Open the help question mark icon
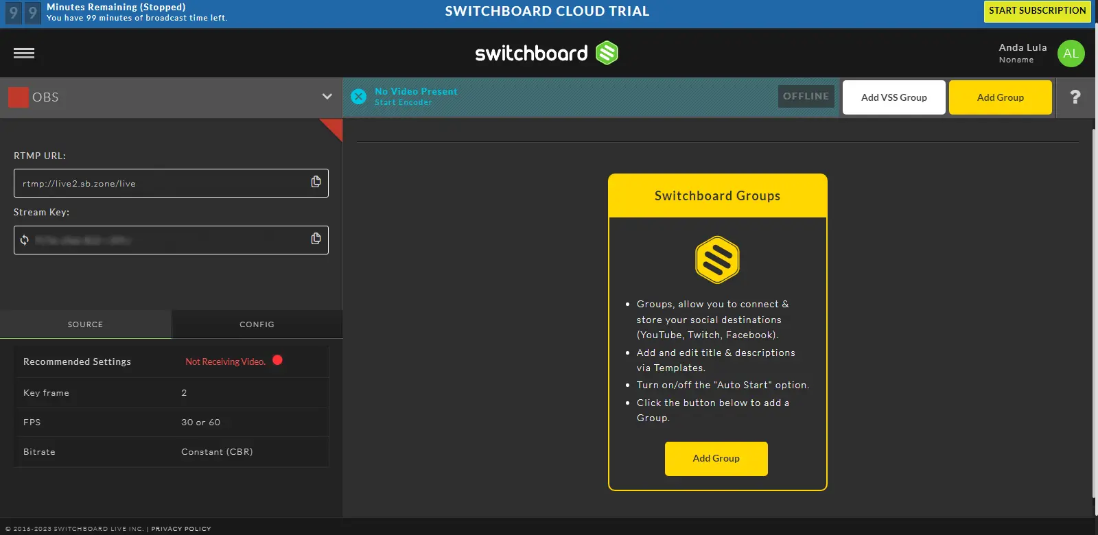Image resolution: width=1098 pixels, height=535 pixels. (1075, 97)
